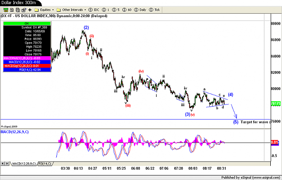Image resolution: width=282 pixels, height=180 pixels.
Task: Click the RSI(14,C) 42.94 row
Action: (x=27, y=70)
